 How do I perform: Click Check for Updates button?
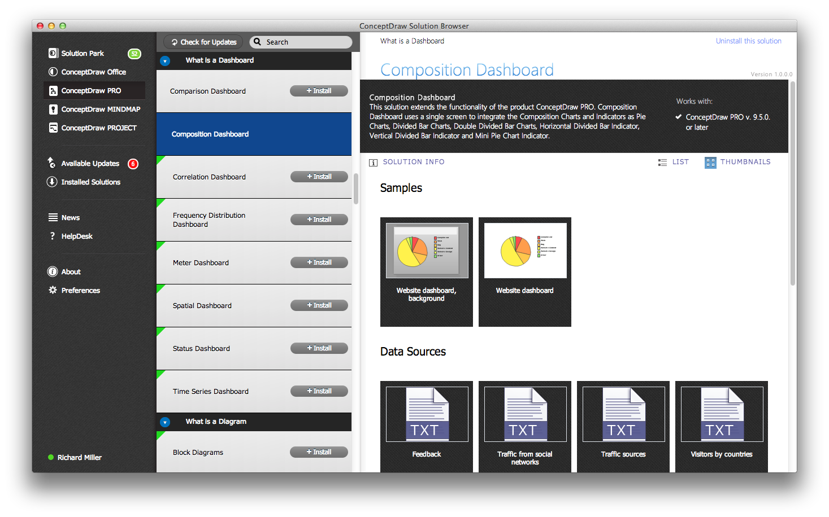(203, 42)
